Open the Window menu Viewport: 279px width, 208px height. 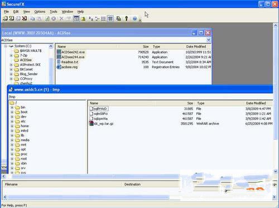click(68, 12)
